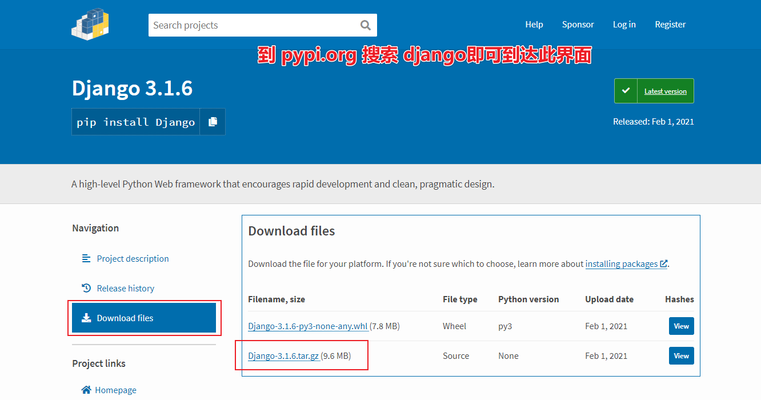Image resolution: width=761 pixels, height=400 pixels.
Task: Download Django-3.1.6-py3-none-any.whl
Action: point(308,326)
